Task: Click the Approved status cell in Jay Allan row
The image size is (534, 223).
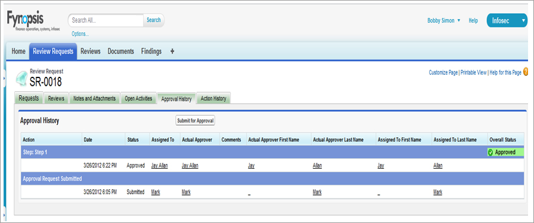Action: tap(136, 165)
